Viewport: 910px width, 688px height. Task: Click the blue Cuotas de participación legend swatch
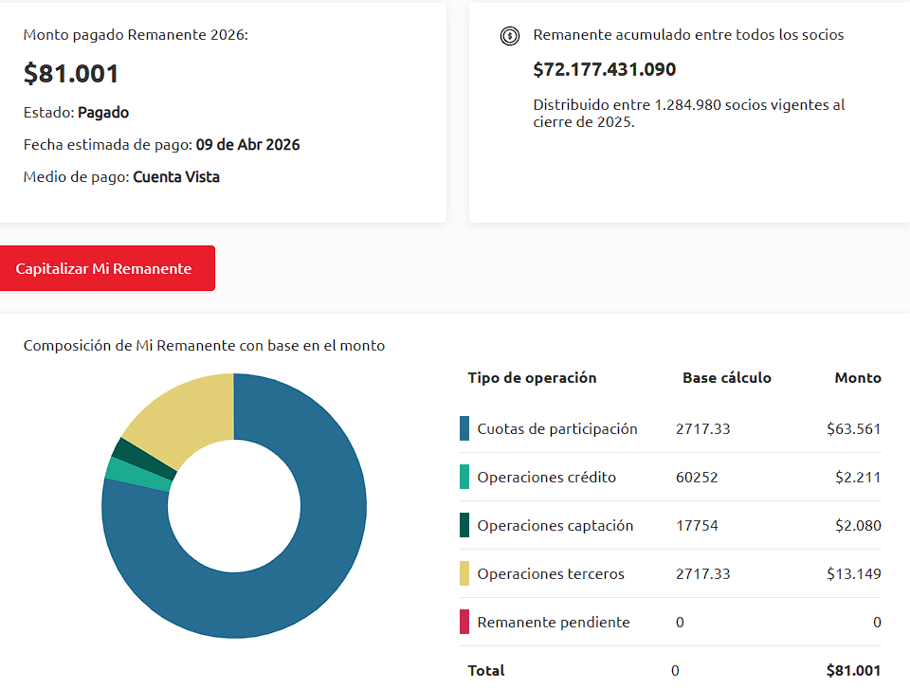(x=464, y=428)
